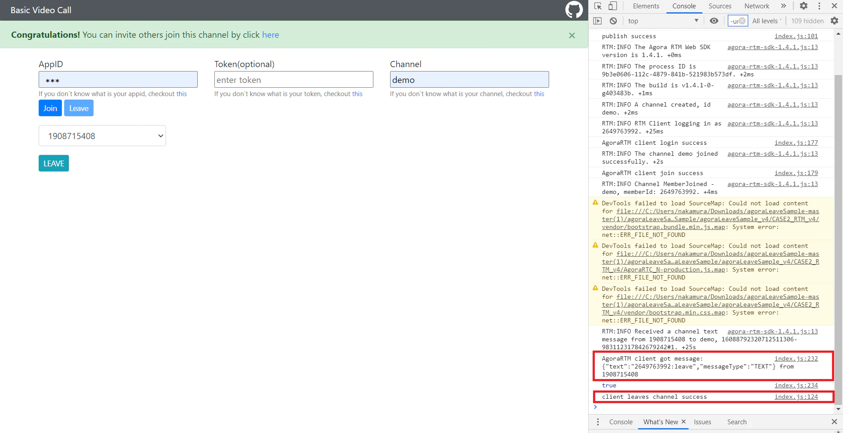Clear the console with the clear icon

613,21
